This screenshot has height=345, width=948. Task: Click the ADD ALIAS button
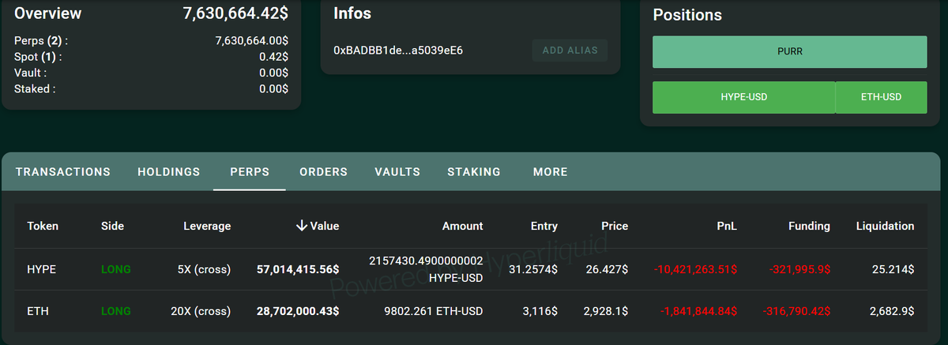pyautogui.click(x=570, y=51)
